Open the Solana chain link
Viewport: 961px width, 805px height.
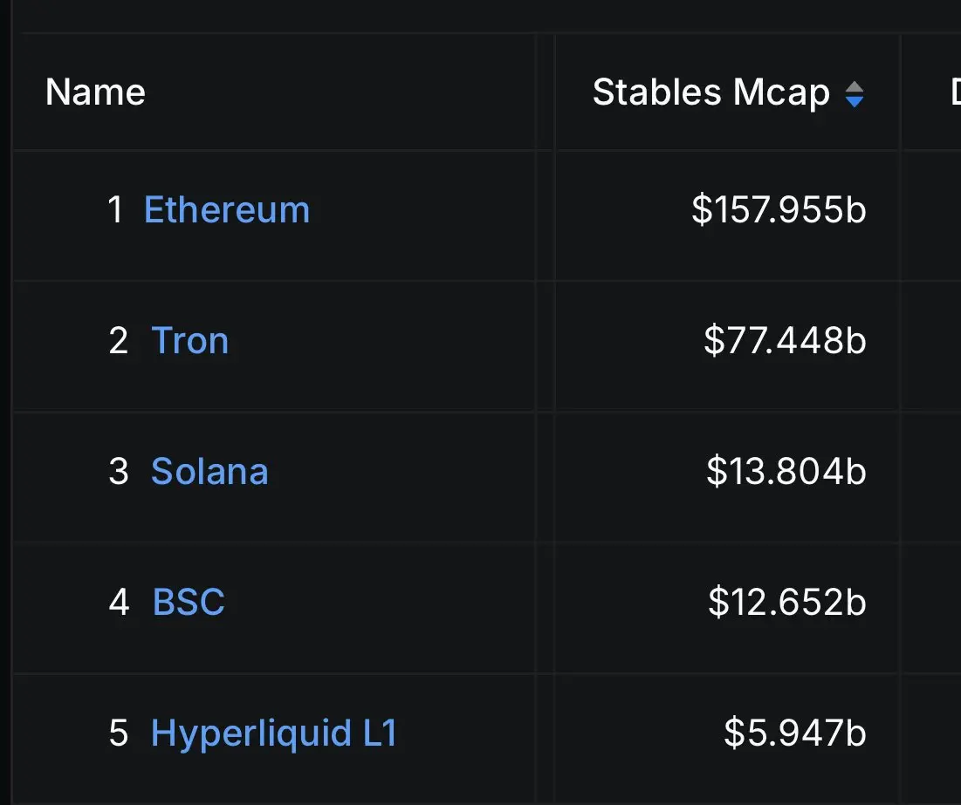click(209, 471)
